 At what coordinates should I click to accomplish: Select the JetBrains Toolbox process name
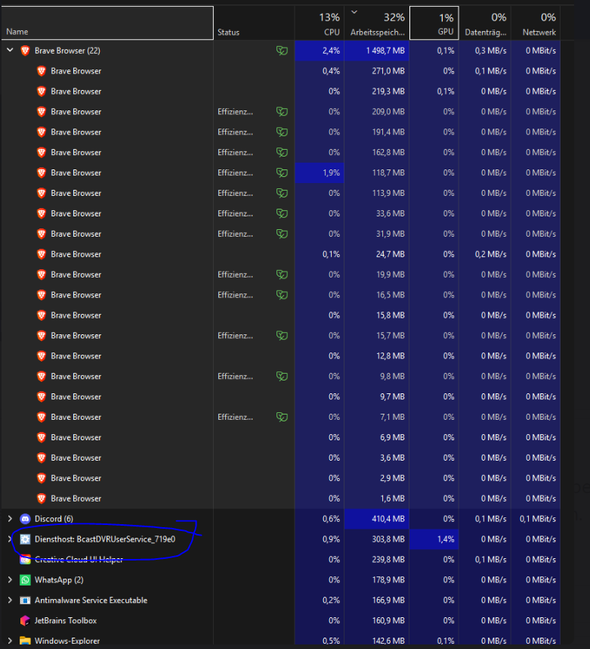coord(66,620)
